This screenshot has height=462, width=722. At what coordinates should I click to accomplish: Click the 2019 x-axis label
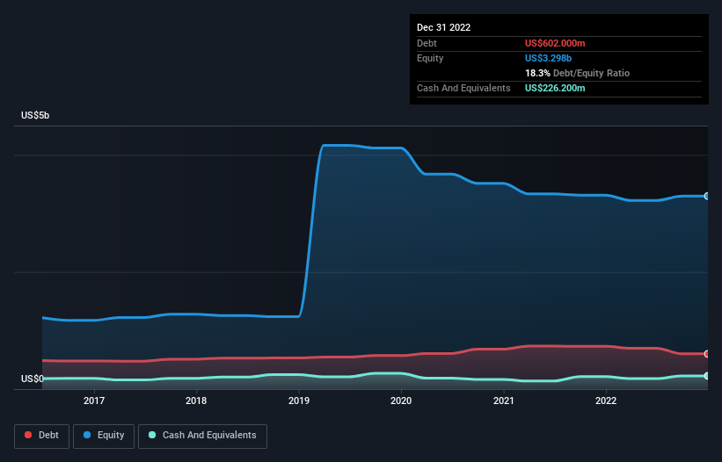[x=299, y=401]
